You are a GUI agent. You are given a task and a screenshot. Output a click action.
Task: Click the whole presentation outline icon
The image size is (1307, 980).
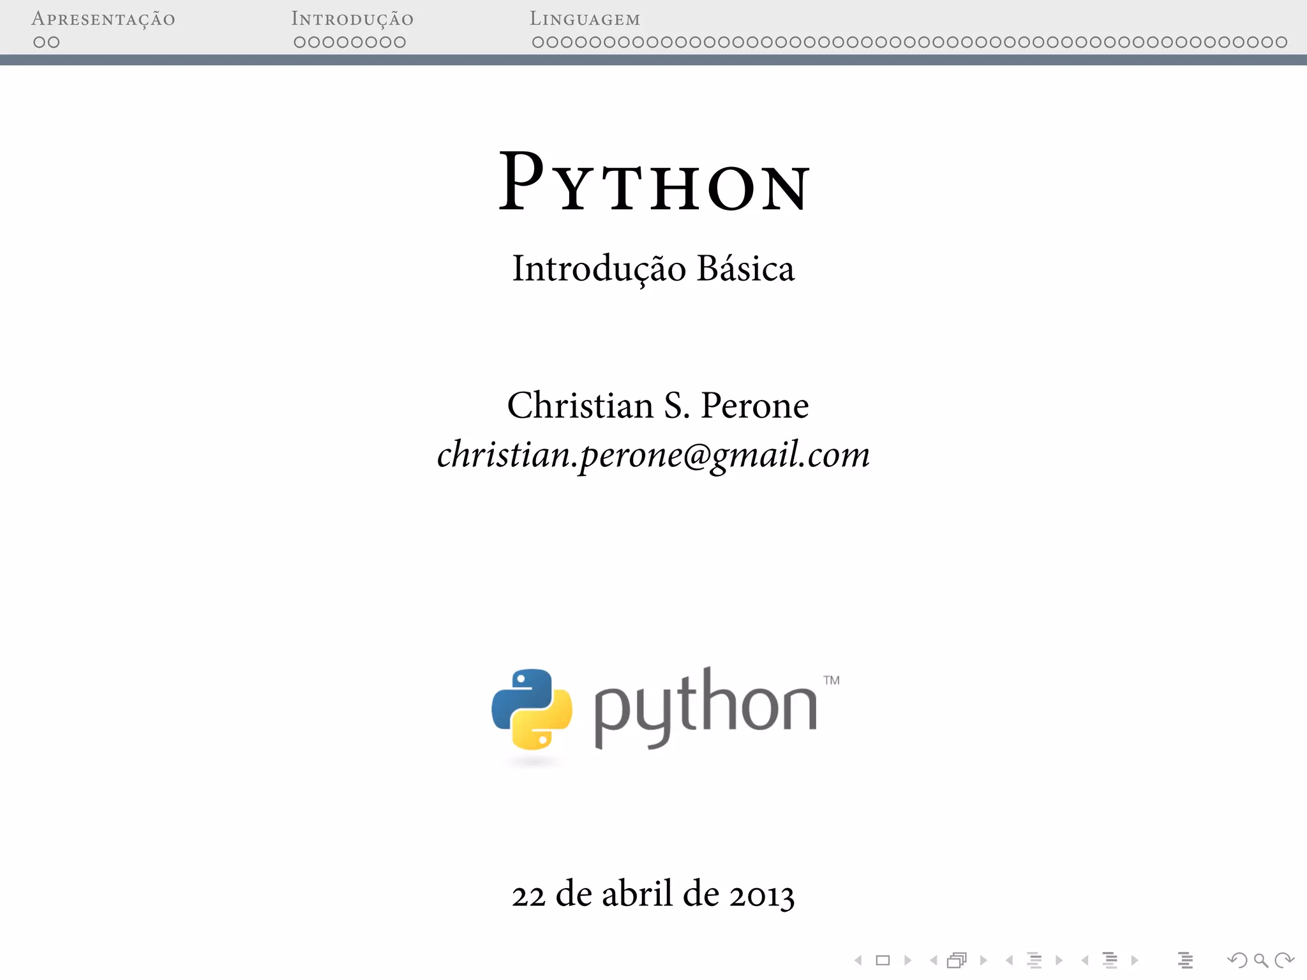(1185, 960)
